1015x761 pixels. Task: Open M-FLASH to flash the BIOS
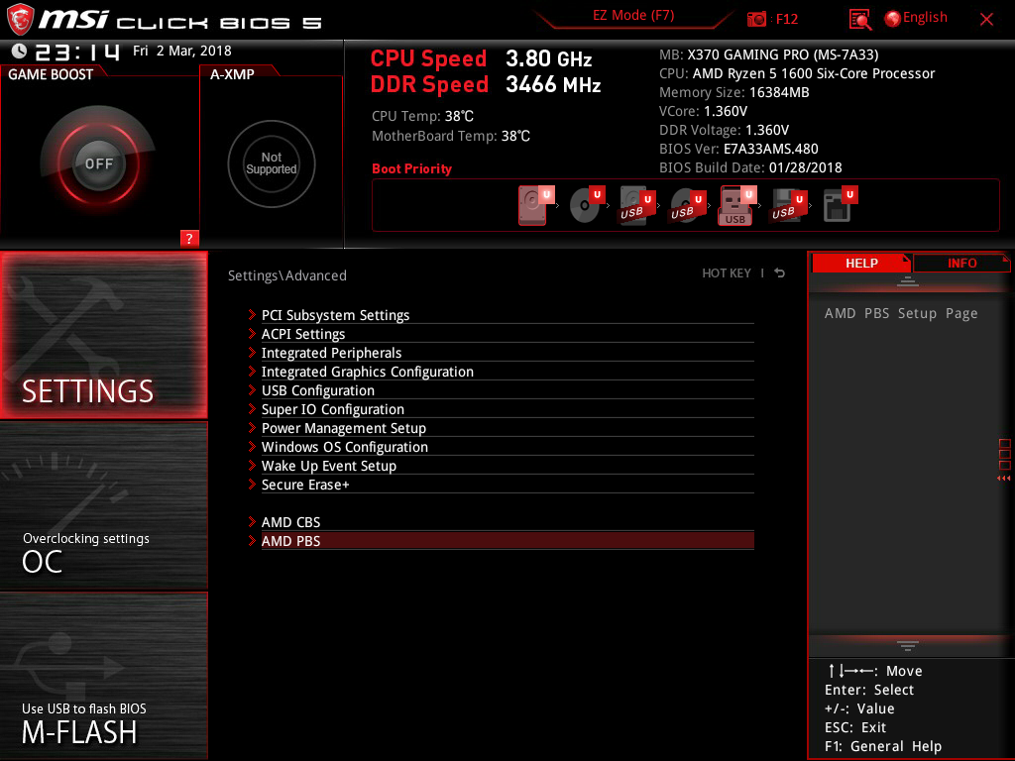click(x=103, y=676)
